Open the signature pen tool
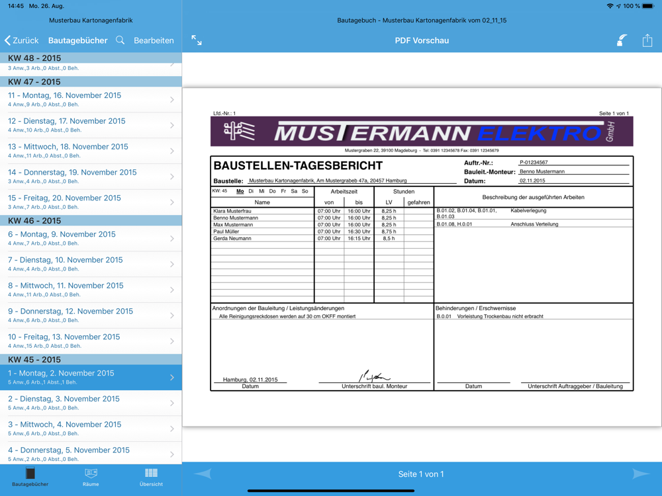662x496 pixels. [x=622, y=40]
